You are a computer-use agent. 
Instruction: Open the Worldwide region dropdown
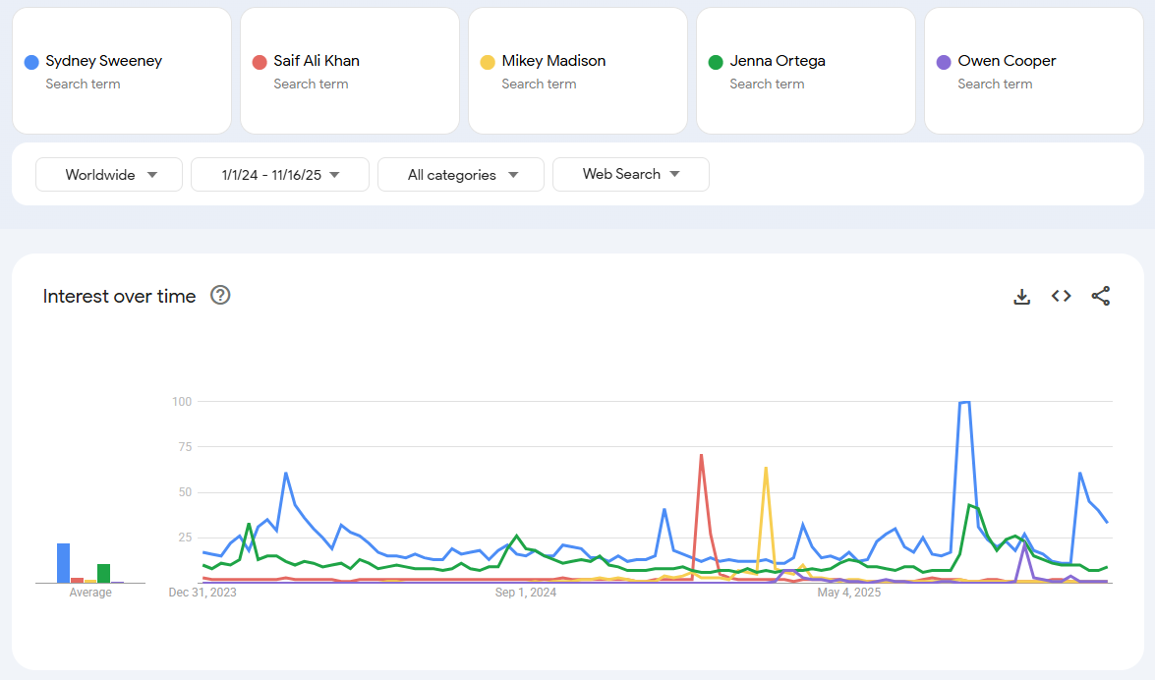pos(108,174)
